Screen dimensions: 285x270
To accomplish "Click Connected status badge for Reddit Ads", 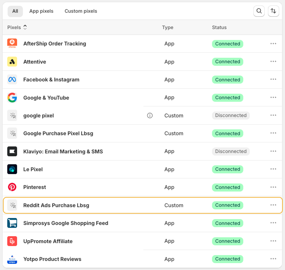I will point(228,205).
